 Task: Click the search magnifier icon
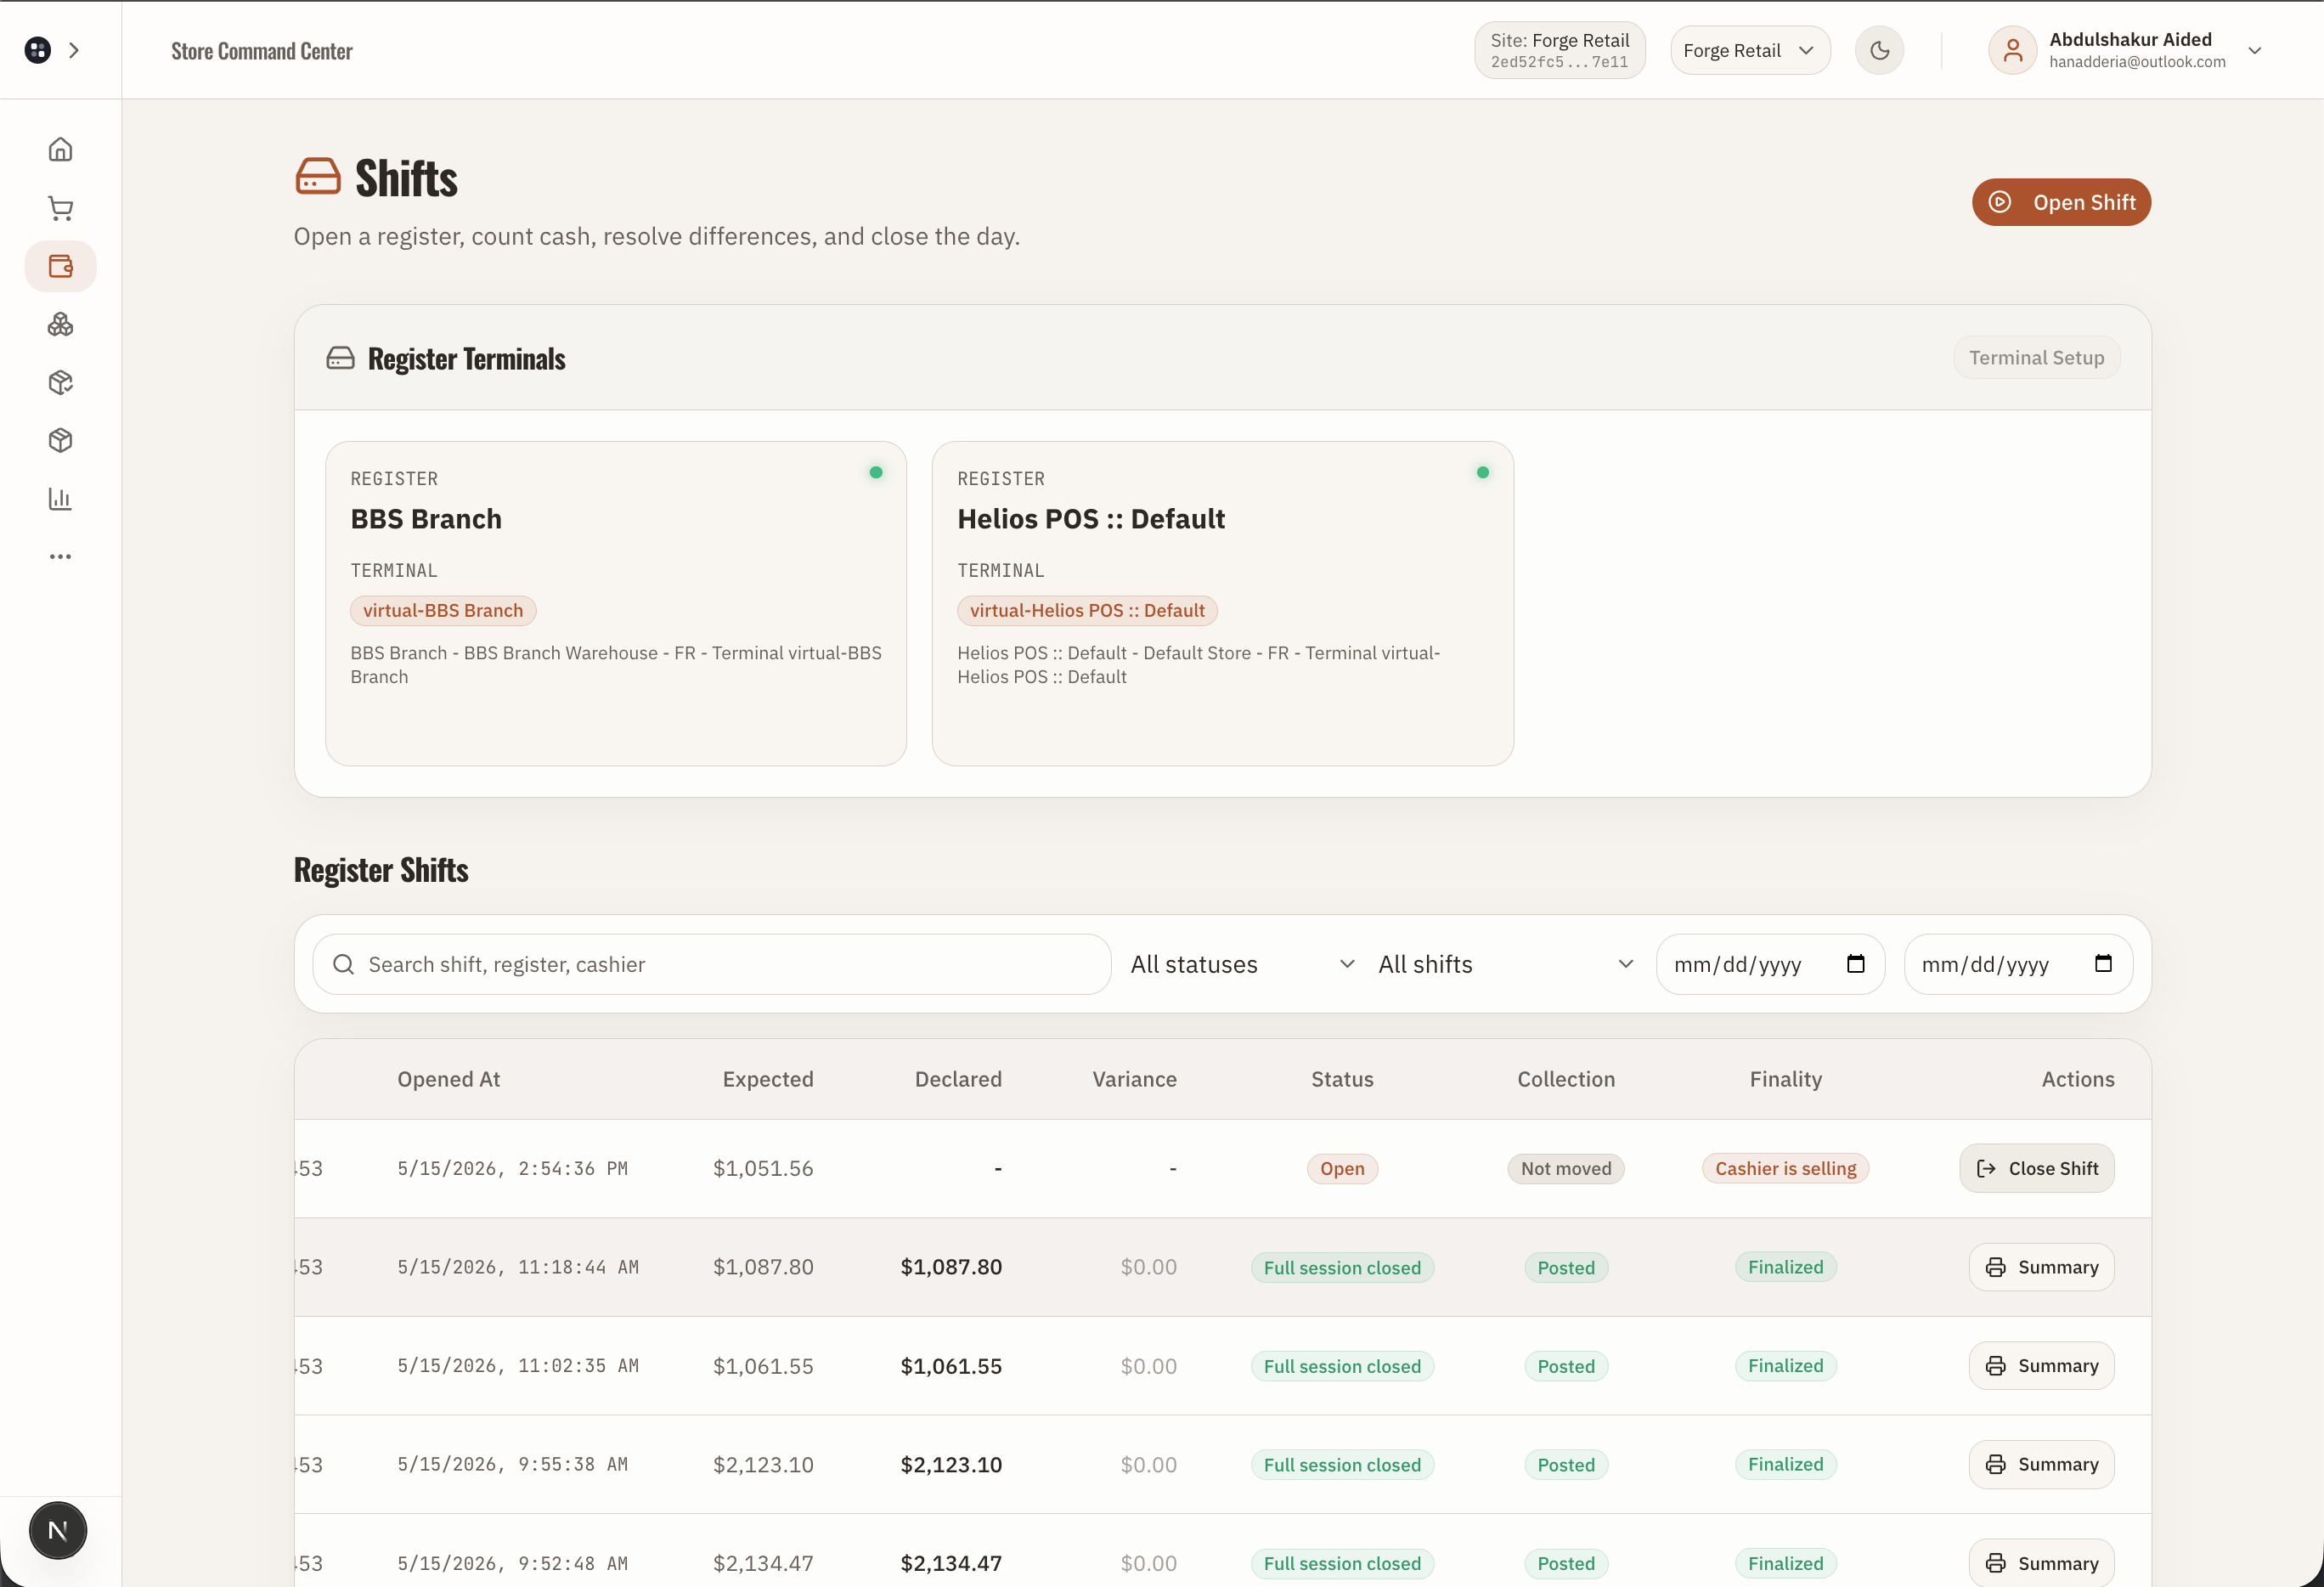point(343,964)
